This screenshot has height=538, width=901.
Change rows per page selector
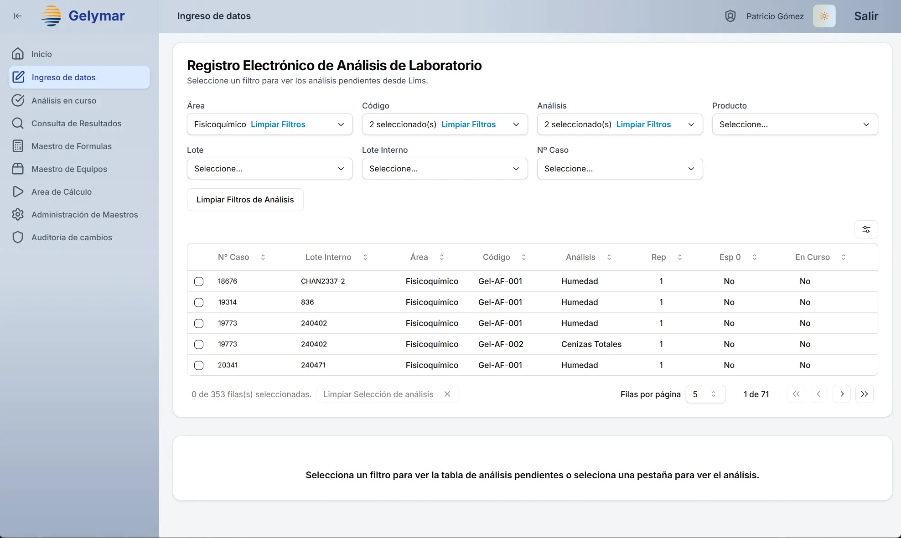coord(704,394)
